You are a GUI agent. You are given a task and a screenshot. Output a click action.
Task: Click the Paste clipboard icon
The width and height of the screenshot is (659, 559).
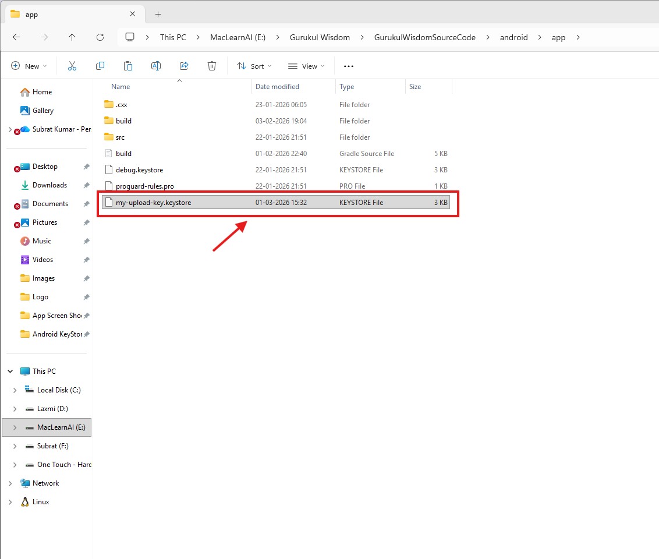pos(128,66)
